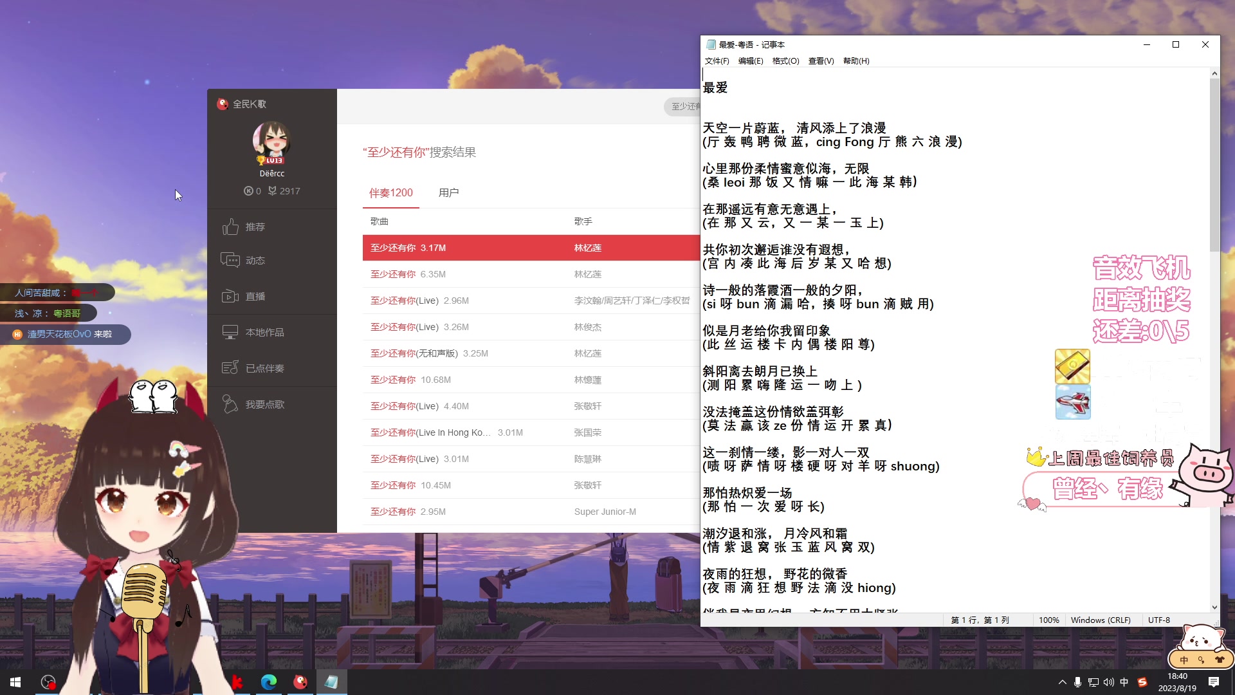This screenshot has height=695, width=1235.
Task: Show hidden system tray icons
Action: coord(1062,682)
